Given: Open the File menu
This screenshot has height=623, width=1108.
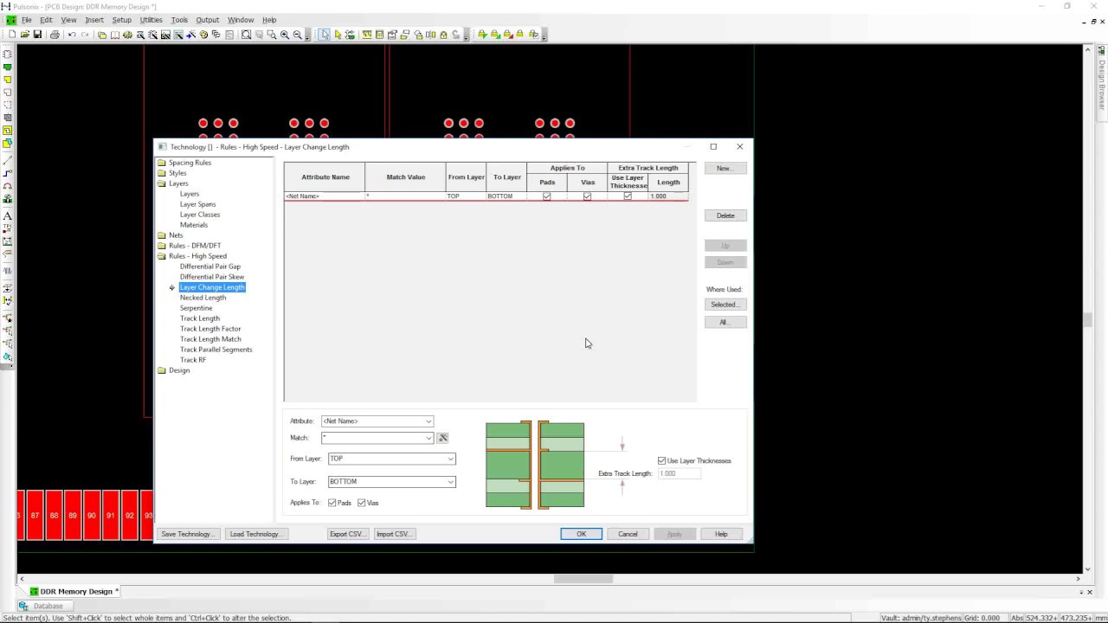Looking at the screenshot, I should (27, 20).
